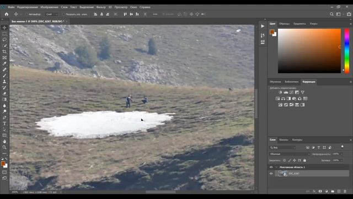This screenshot has width=353, height=199.
Task: Add Vibrance triangle adjustment
Action: coord(303,92)
